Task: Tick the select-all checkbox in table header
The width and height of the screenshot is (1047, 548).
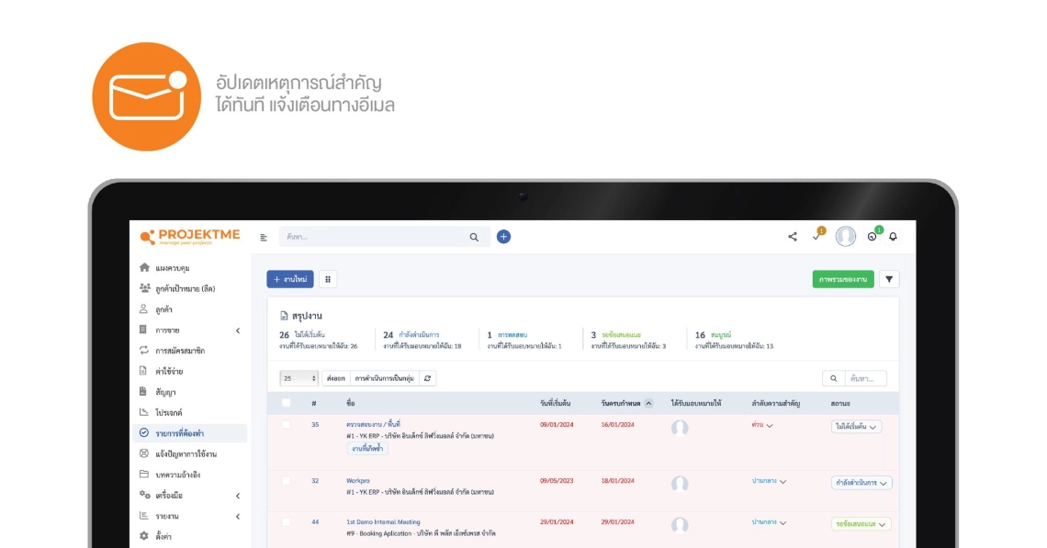Action: point(286,403)
